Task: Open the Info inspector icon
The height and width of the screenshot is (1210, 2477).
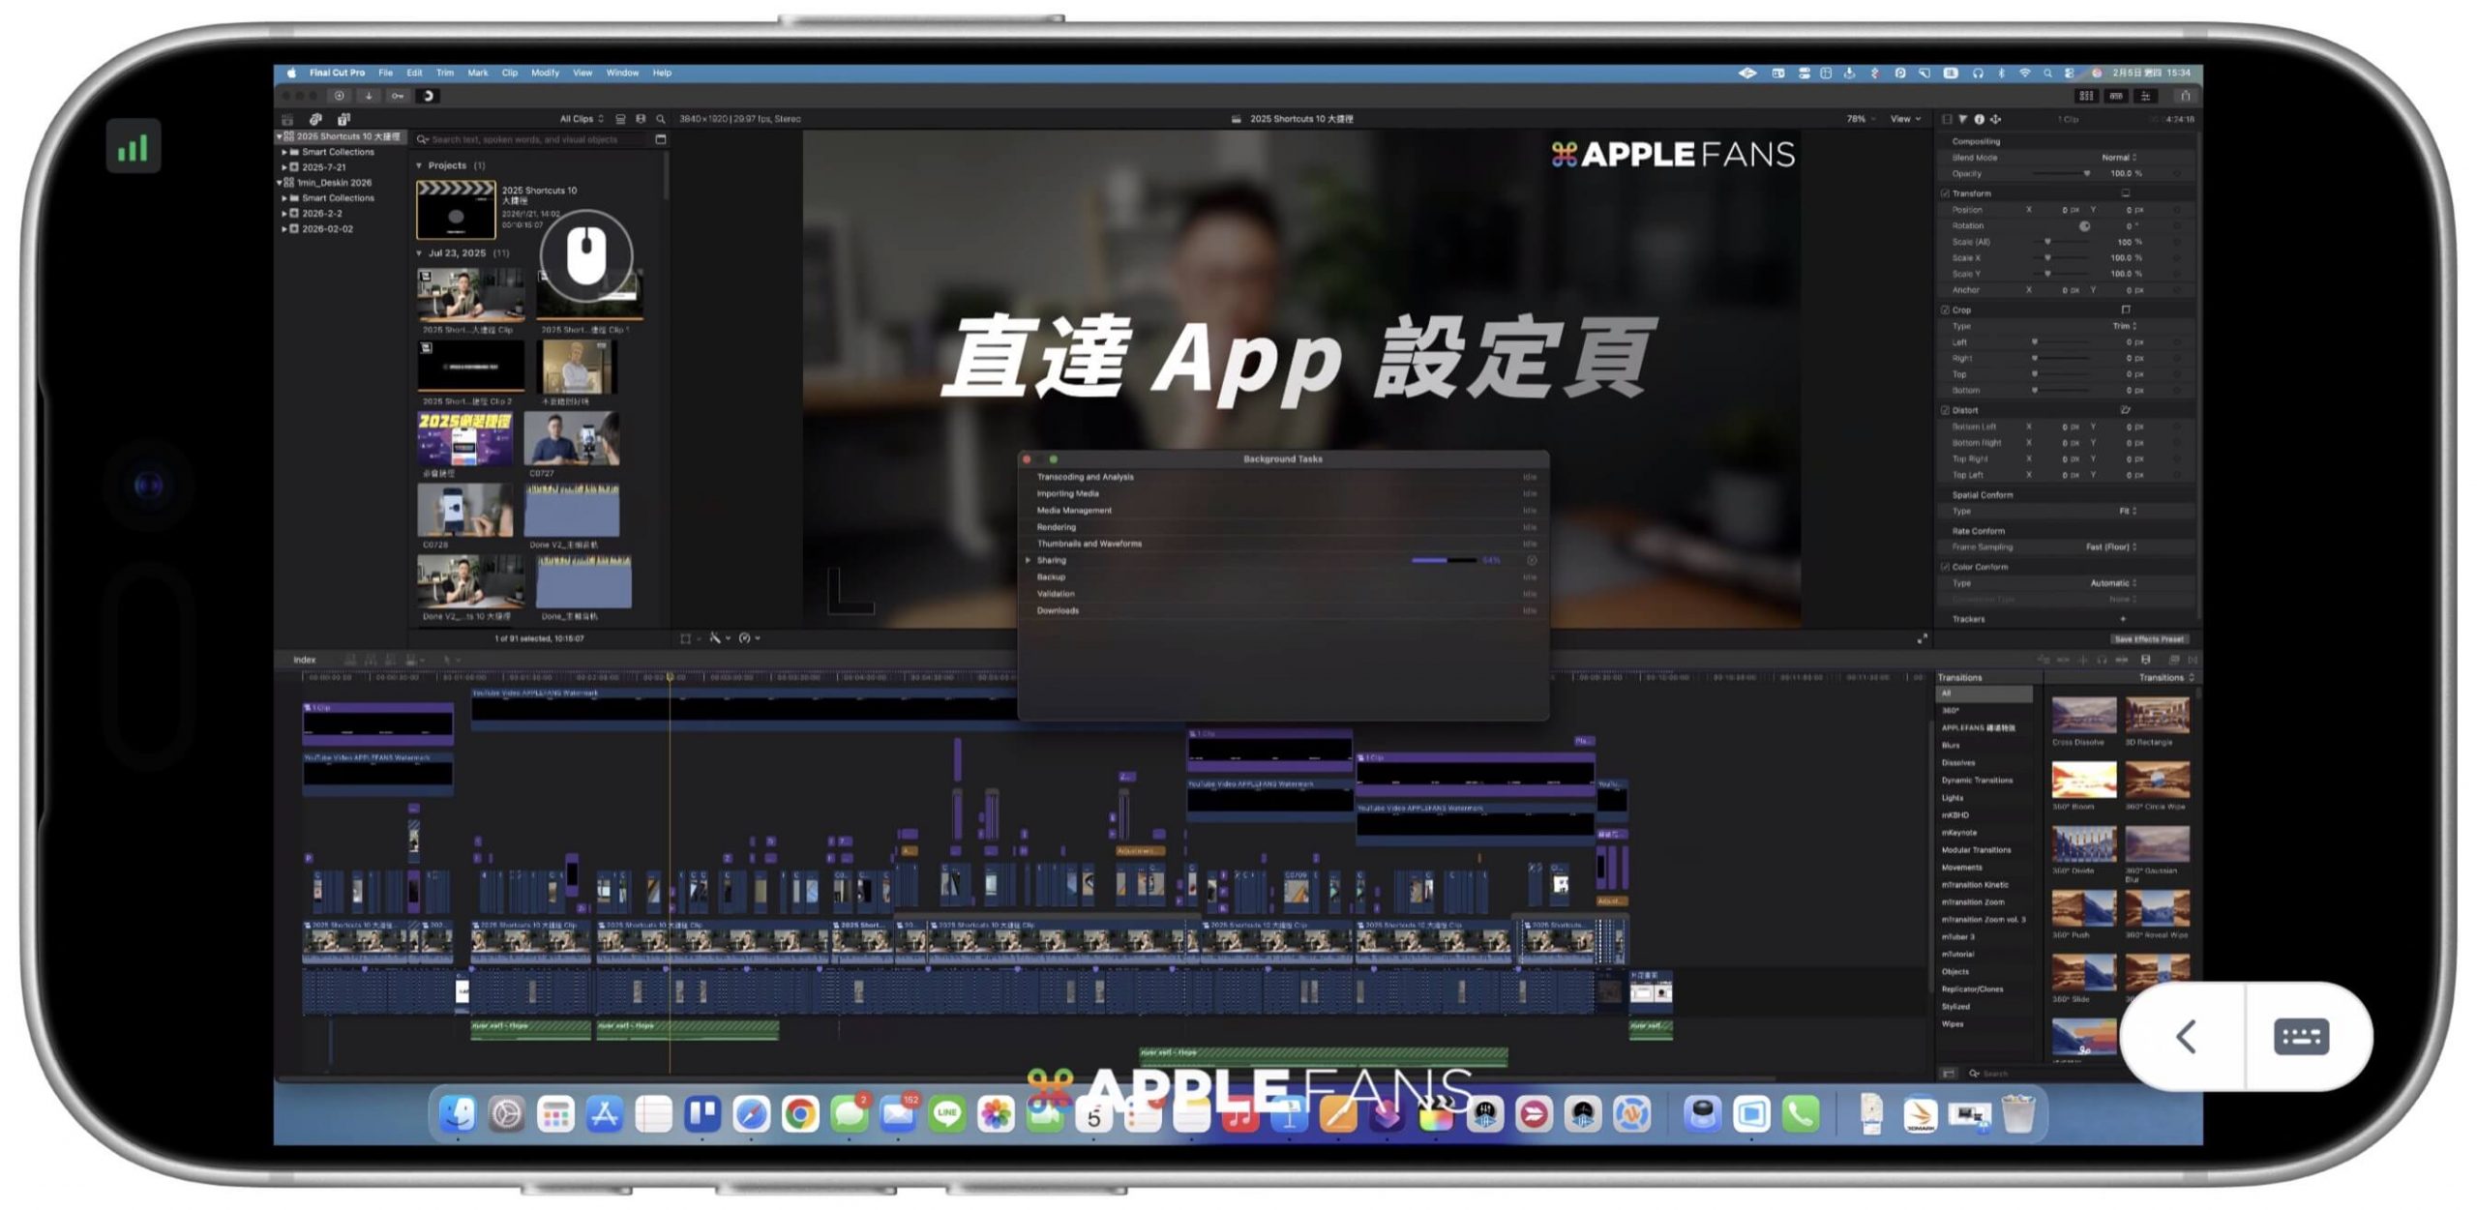Action: pyautogui.click(x=1980, y=119)
